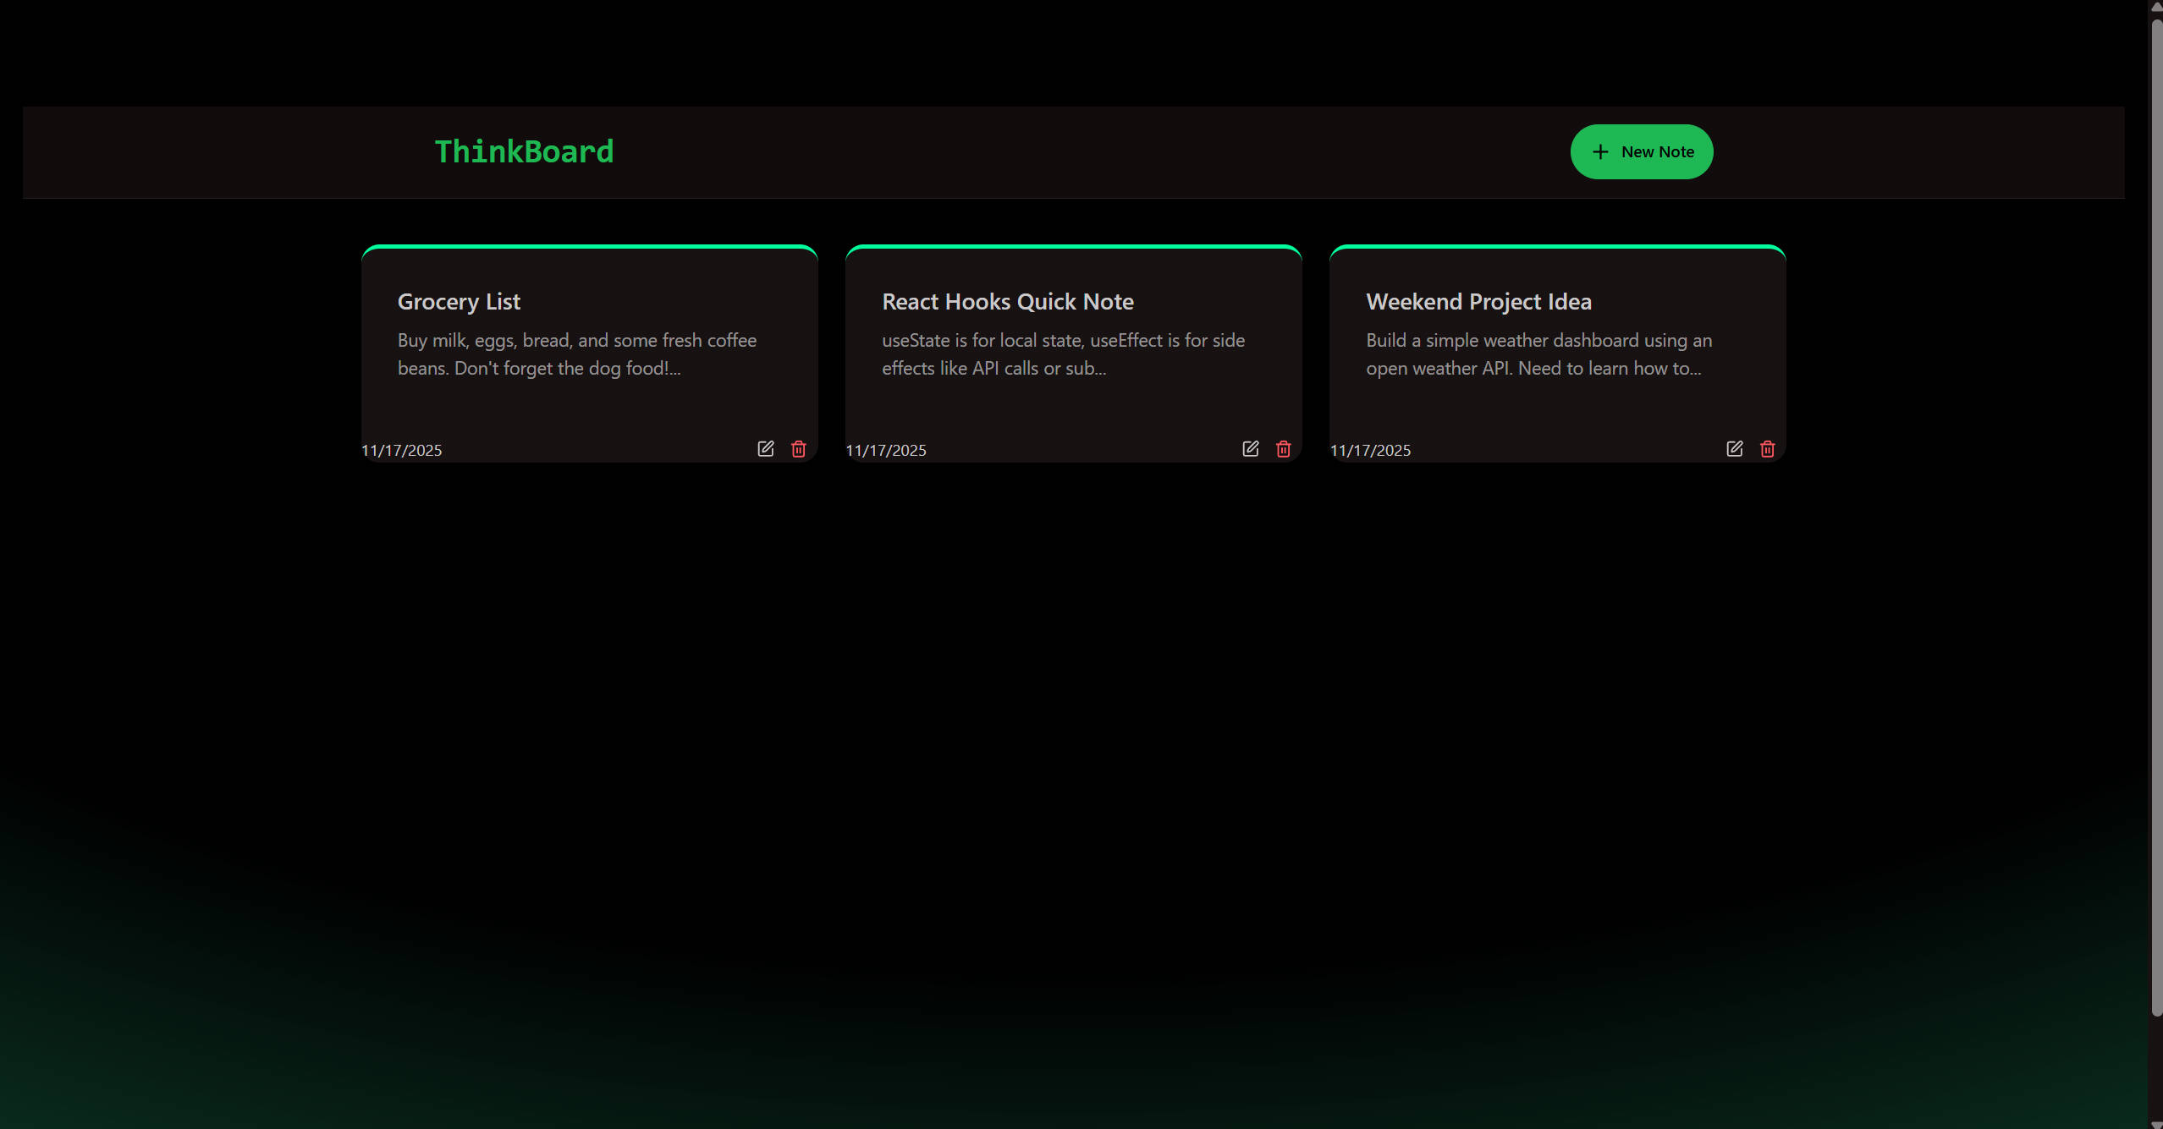The width and height of the screenshot is (2163, 1129).
Task: Edit the Grocery List note
Action: point(765,449)
